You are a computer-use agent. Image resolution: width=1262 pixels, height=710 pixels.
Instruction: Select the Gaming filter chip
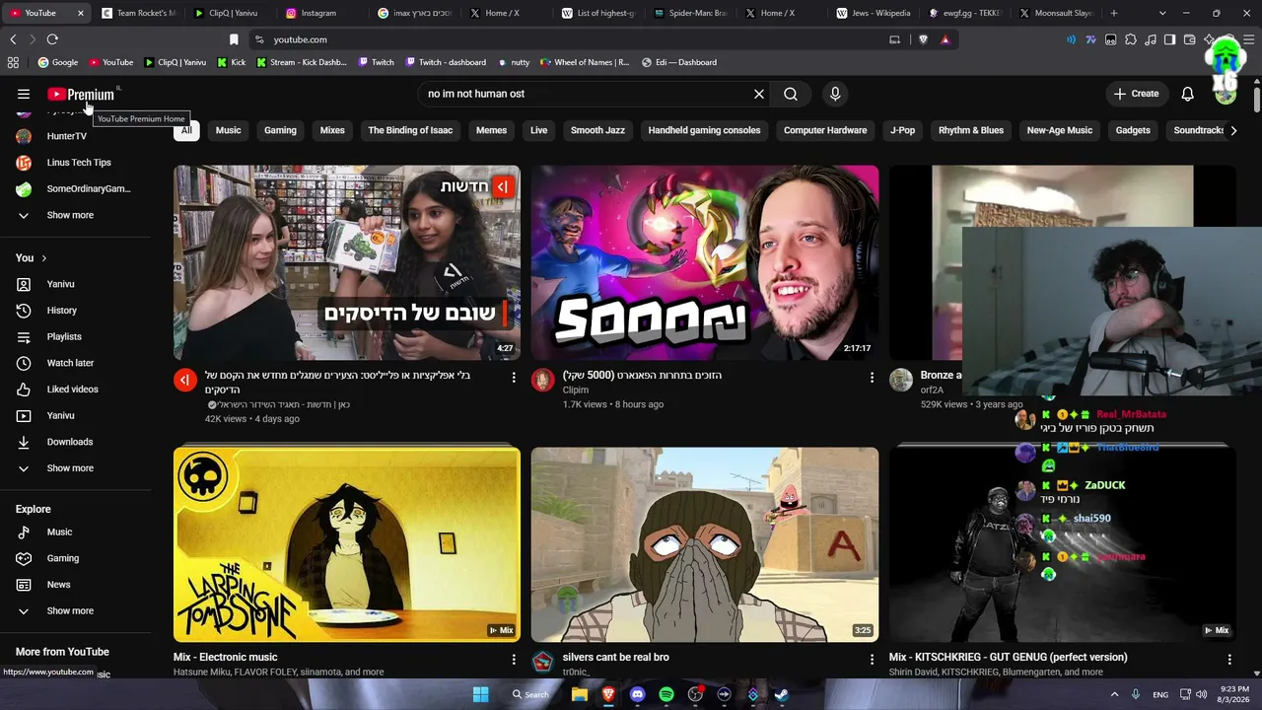(x=280, y=130)
